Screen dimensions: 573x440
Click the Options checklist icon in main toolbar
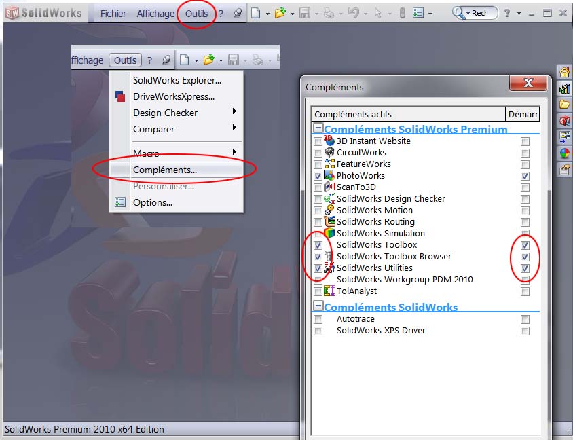pyautogui.click(x=418, y=14)
